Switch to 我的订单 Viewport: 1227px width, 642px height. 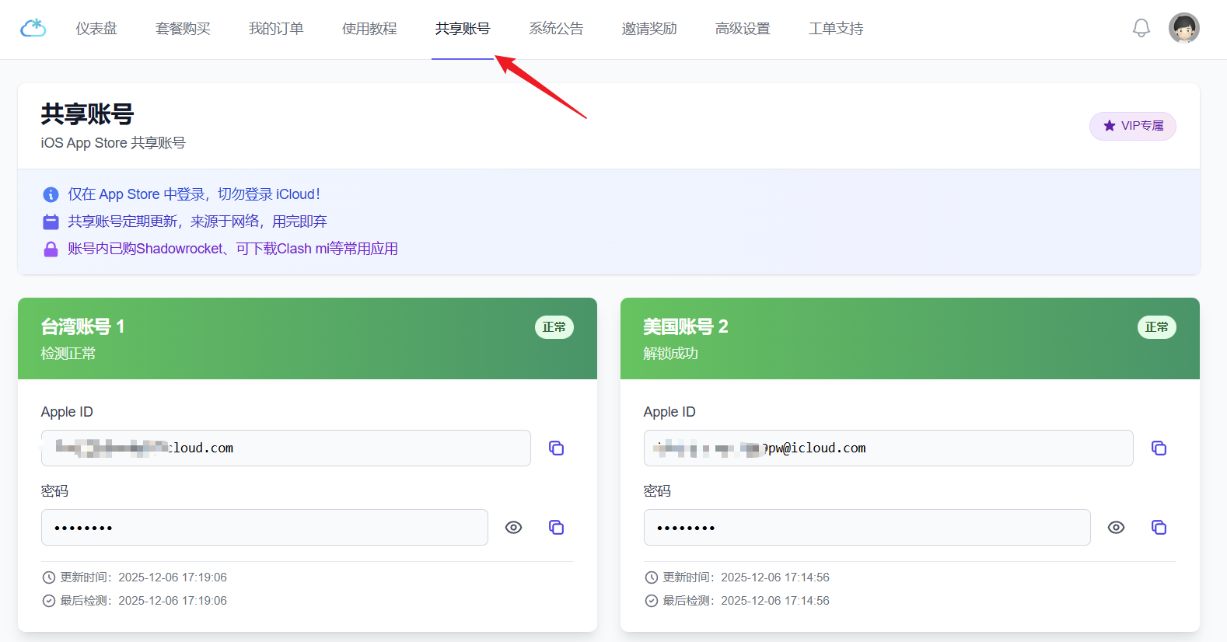tap(276, 29)
